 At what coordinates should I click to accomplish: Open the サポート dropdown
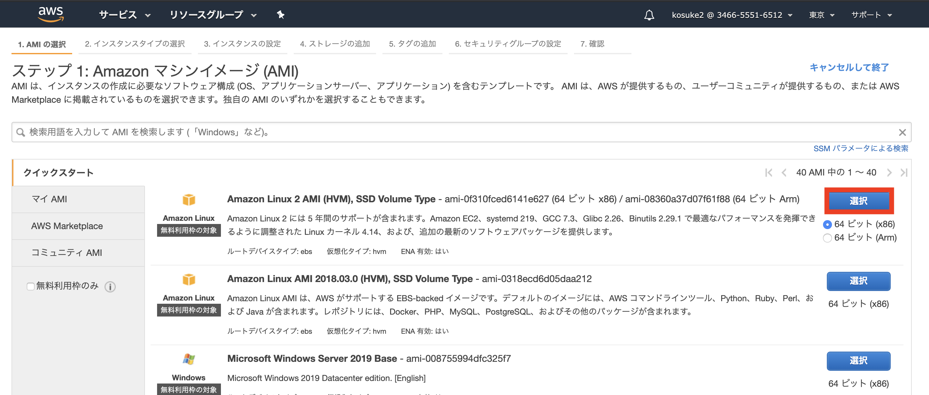pos(871,15)
